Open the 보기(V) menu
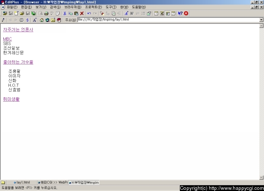 [x=41, y=7]
